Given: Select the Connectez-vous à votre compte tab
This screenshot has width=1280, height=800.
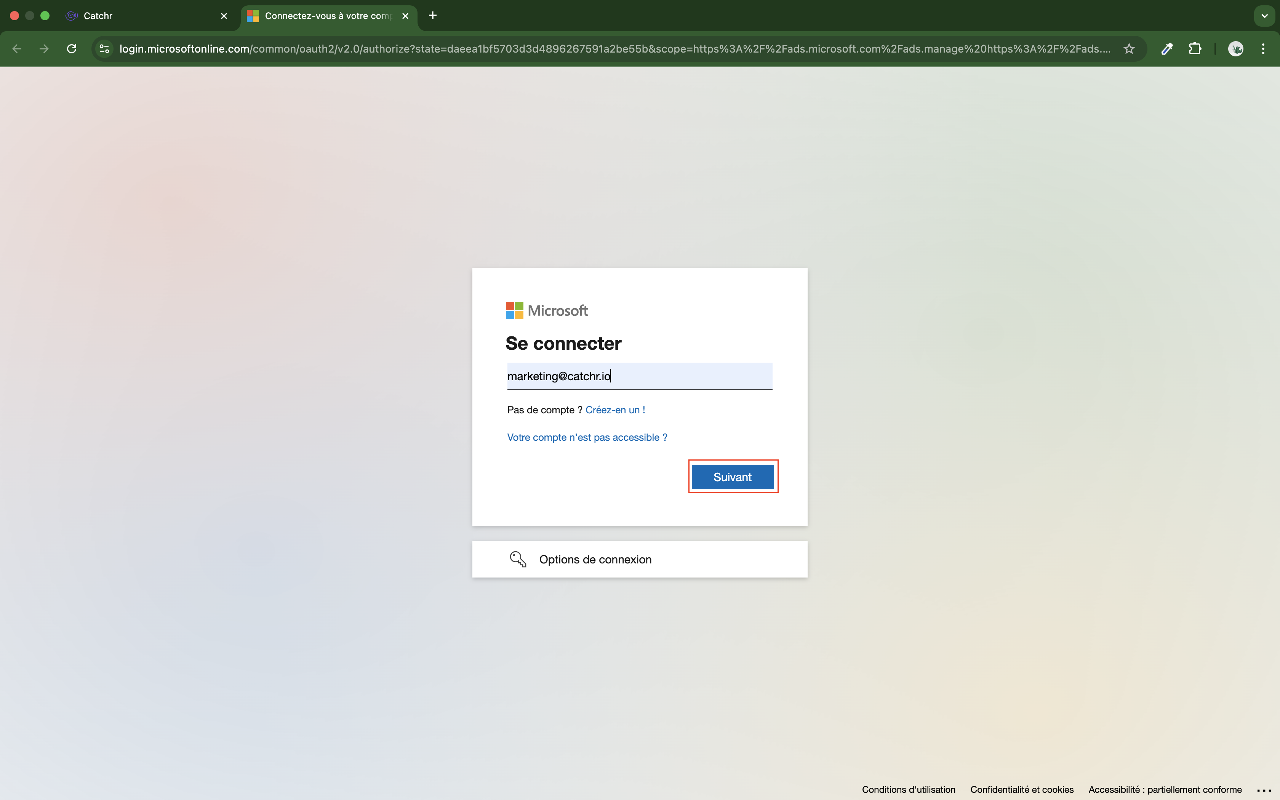Looking at the screenshot, I should pos(328,16).
